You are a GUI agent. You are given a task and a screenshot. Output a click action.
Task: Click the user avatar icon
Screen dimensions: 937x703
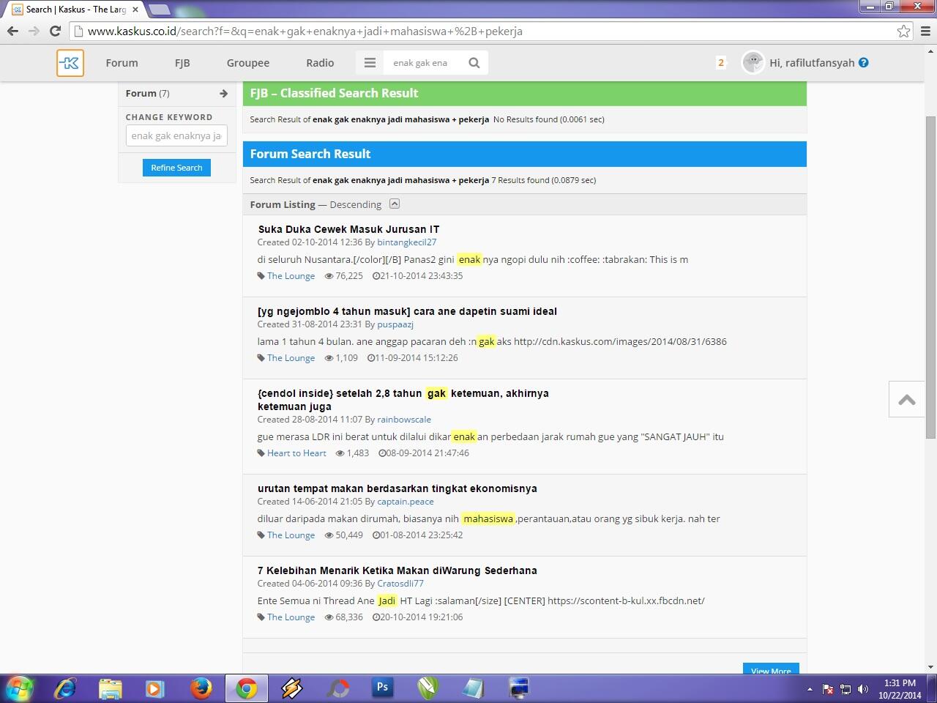[753, 63]
